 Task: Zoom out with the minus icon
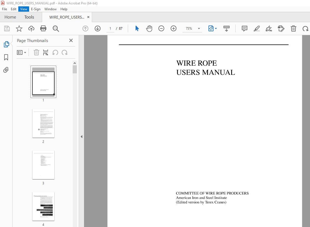161,29
